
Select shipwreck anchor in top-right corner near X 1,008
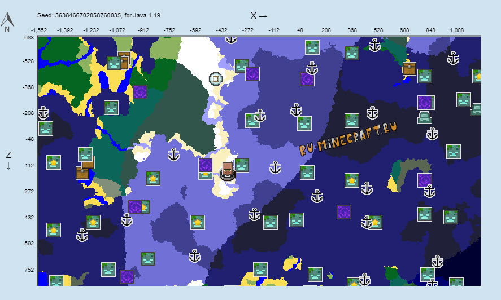453,58
